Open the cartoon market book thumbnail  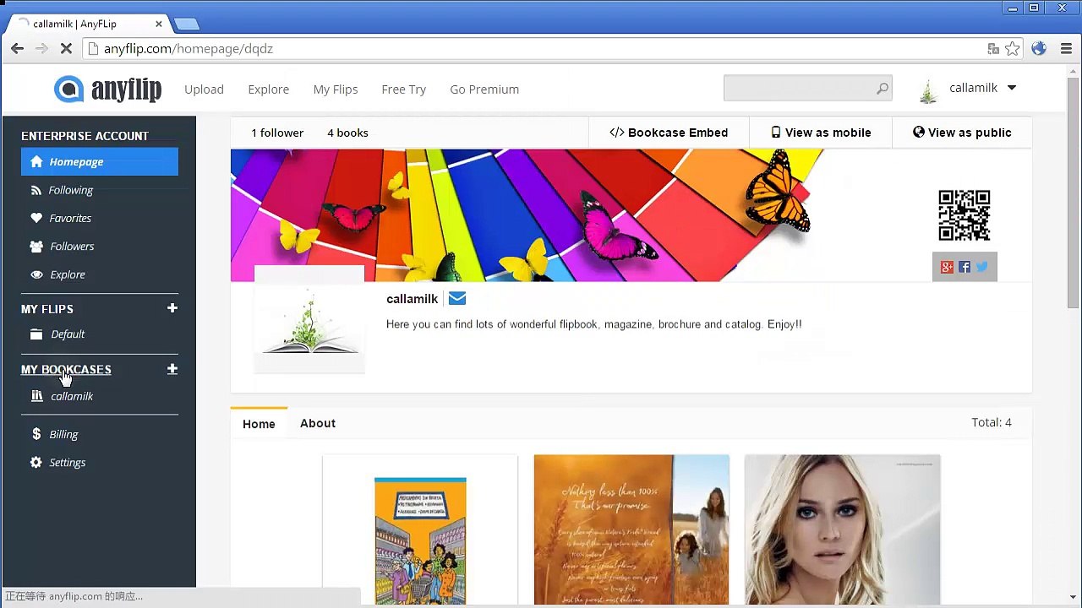click(420, 530)
